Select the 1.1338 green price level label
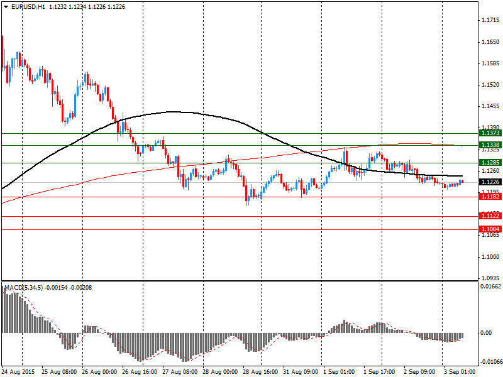503x377 pixels. point(490,145)
